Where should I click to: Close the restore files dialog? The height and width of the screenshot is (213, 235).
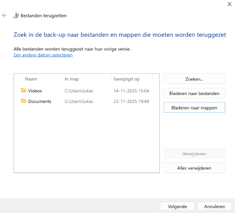click(229, 4)
